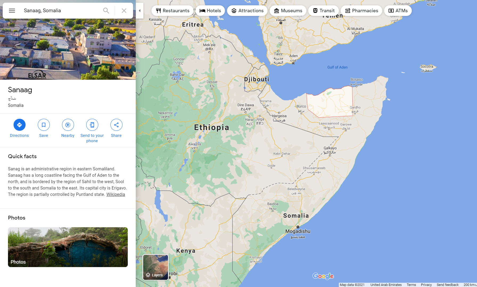
Task: Show ATMs on the map
Action: (398, 11)
